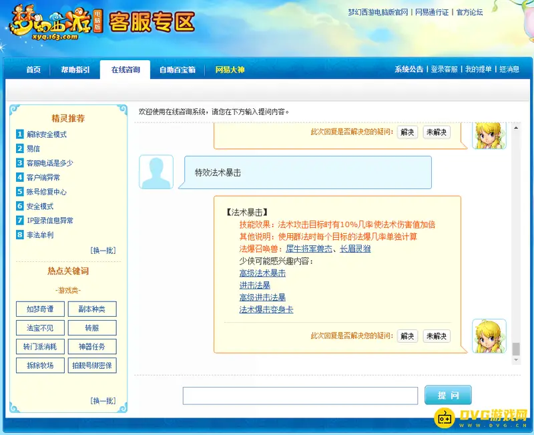The width and height of the screenshot is (534, 435).
Task: Open the 法术爆击变身卡 link
Action: 266,309
